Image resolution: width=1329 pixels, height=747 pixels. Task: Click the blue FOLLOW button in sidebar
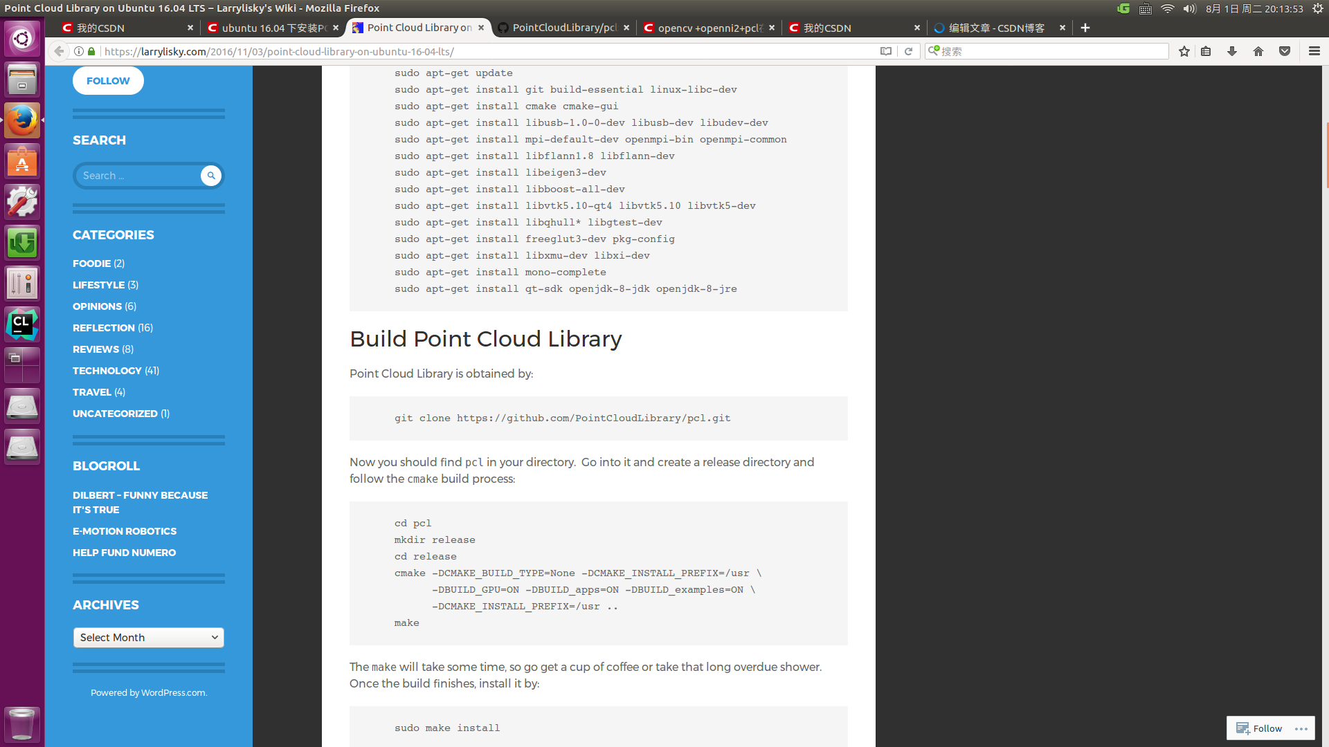point(108,81)
